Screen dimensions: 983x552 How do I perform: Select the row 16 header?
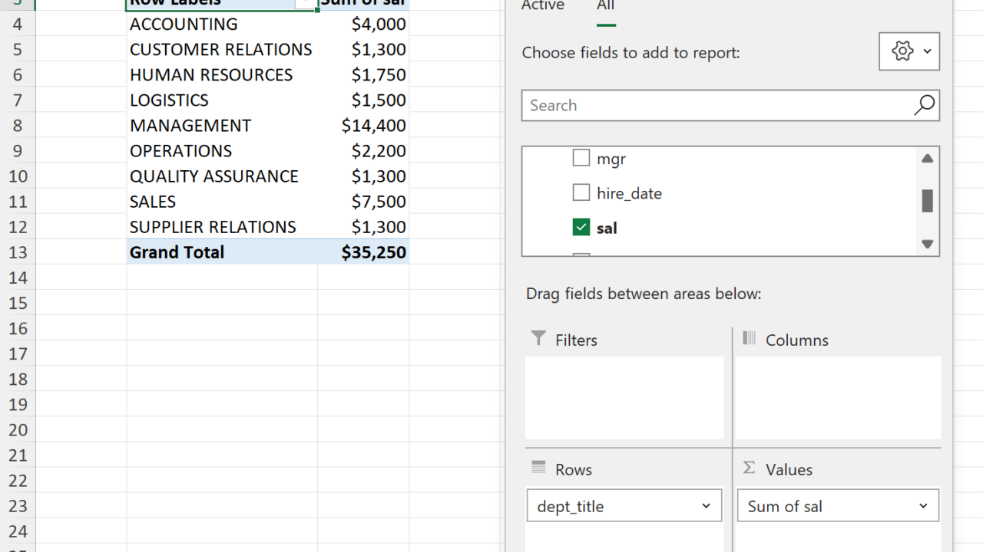pos(18,328)
